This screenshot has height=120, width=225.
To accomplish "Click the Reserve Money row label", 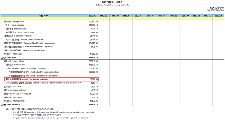I will tap(14, 61).
